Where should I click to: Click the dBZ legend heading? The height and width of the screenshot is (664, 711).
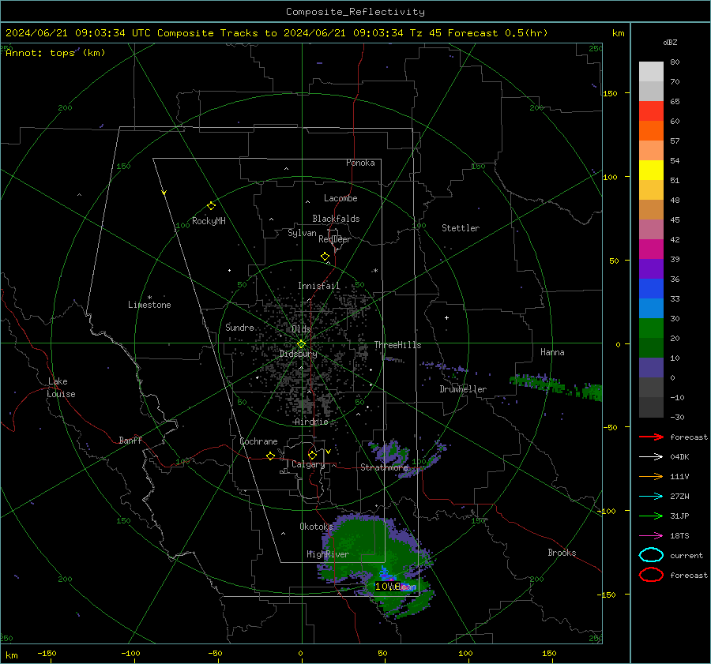point(670,43)
